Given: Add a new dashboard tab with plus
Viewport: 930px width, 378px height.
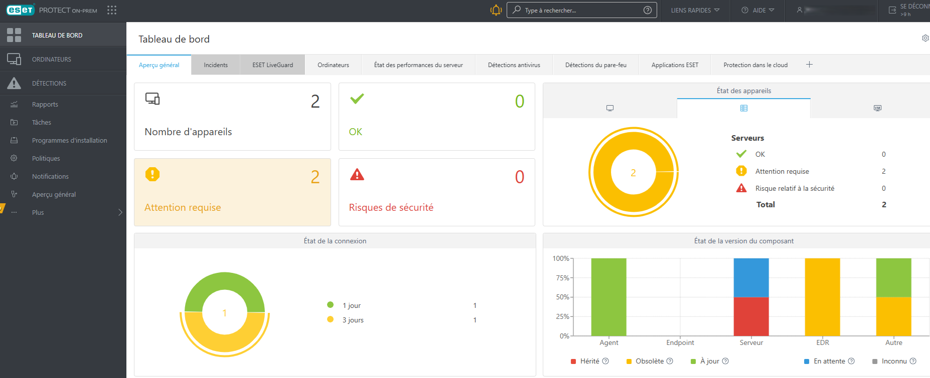Looking at the screenshot, I should pyautogui.click(x=809, y=65).
